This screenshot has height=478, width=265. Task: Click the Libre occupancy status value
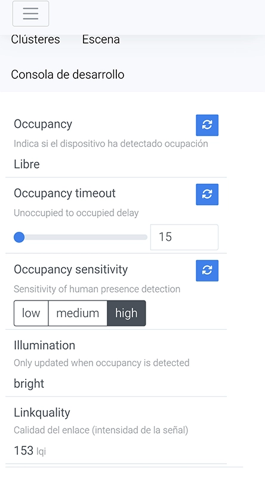pyautogui.click(x=27, y=164)
